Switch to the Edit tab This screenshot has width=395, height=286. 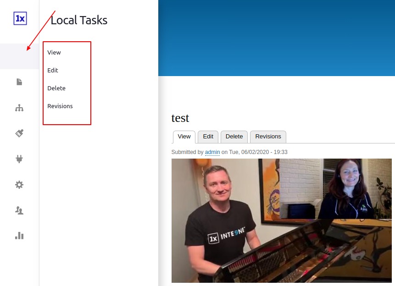click(x=207, y=137)
